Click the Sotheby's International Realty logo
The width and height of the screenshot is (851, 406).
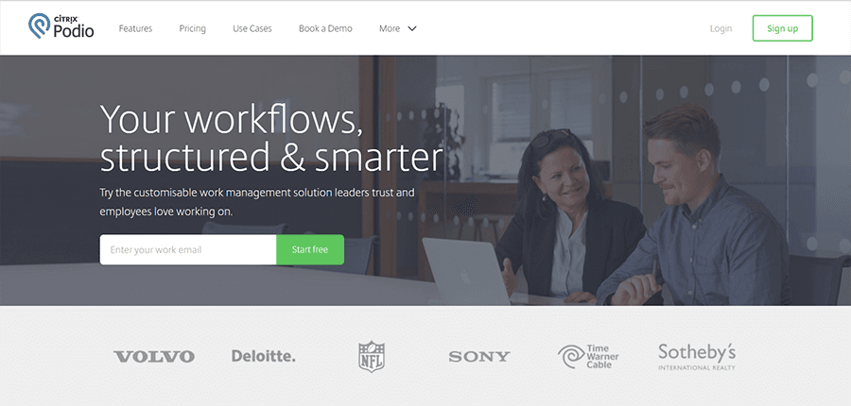pyautogui.click(x=697, y=357)
